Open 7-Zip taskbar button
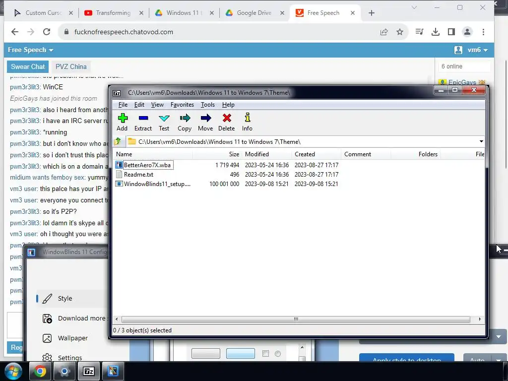 tap(89, 371)
